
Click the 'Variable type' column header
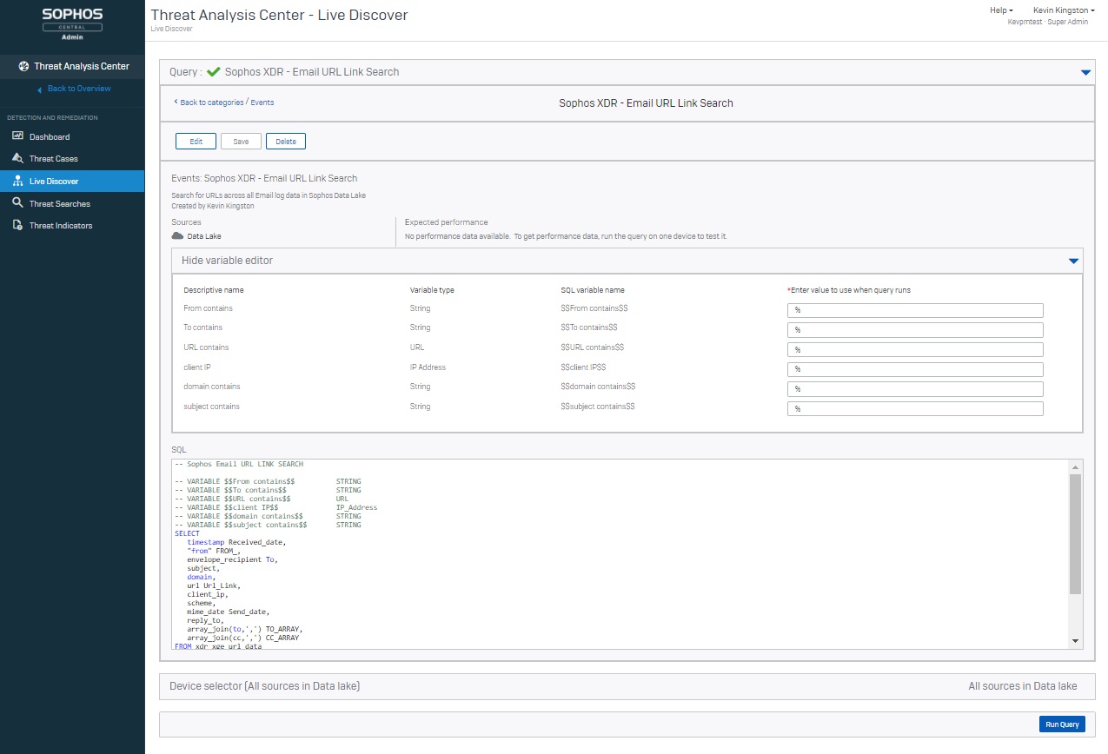pos(432,290)
